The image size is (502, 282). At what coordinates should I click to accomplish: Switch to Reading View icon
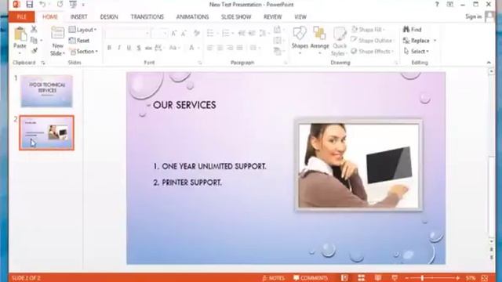[378, 278]
